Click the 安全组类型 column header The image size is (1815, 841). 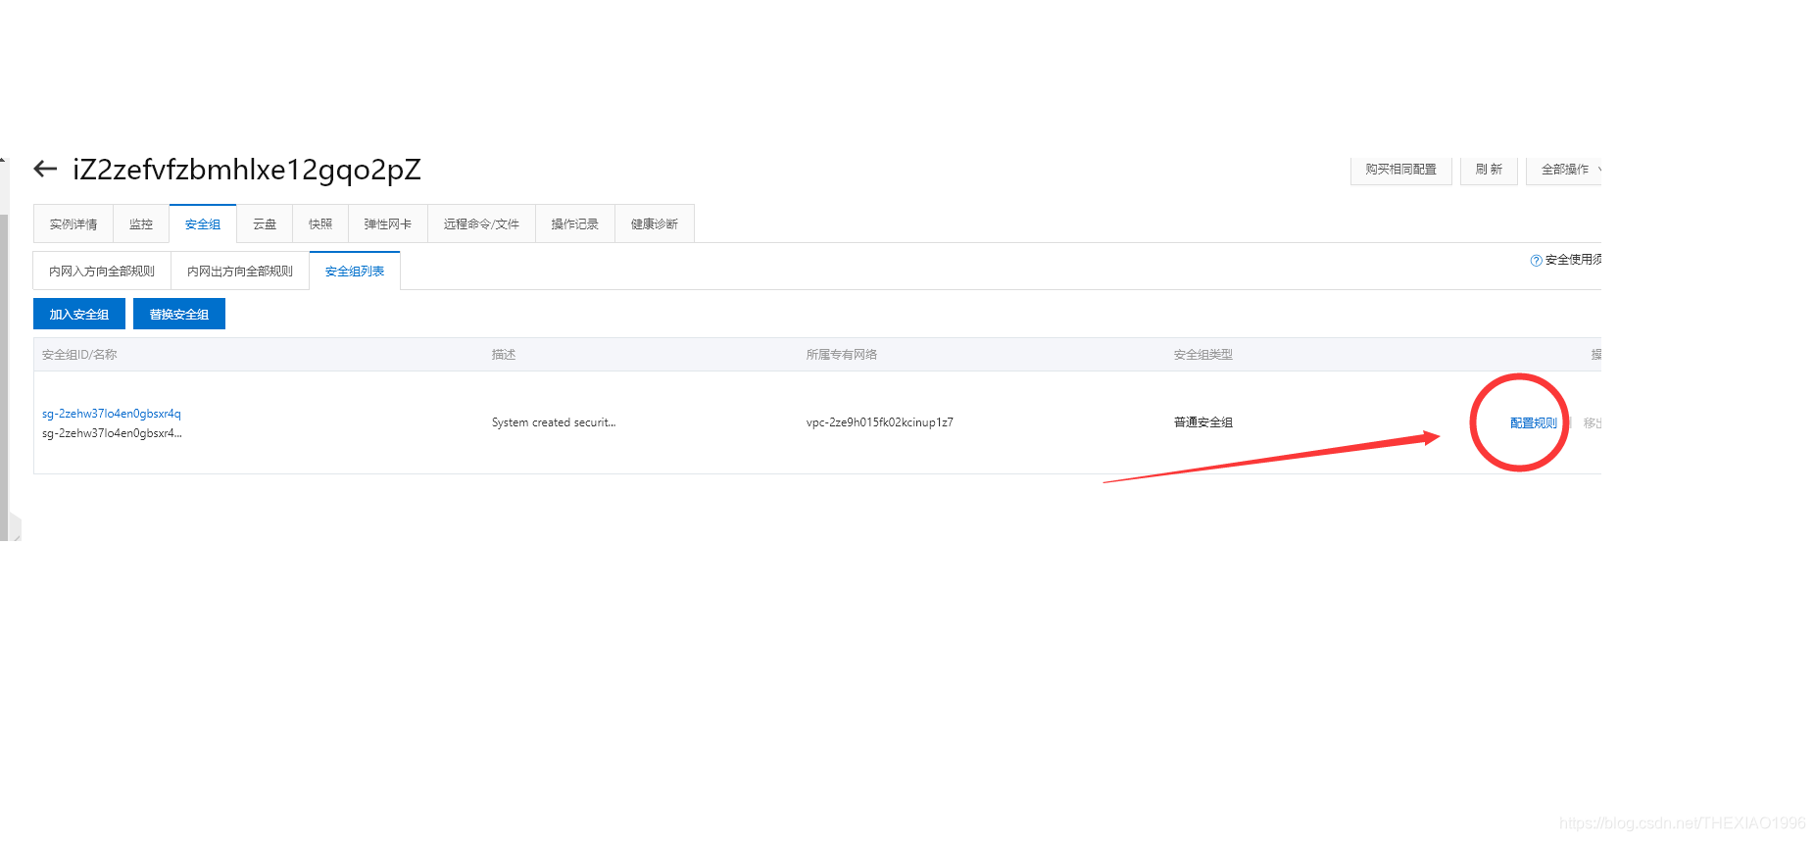click(1203, 355)
